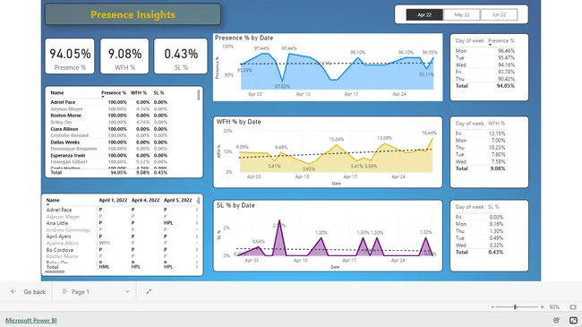This screenshot has width=582, height=327.
Task: Click the exit full-screen arrows icon
Action: [x=149, y=292]
